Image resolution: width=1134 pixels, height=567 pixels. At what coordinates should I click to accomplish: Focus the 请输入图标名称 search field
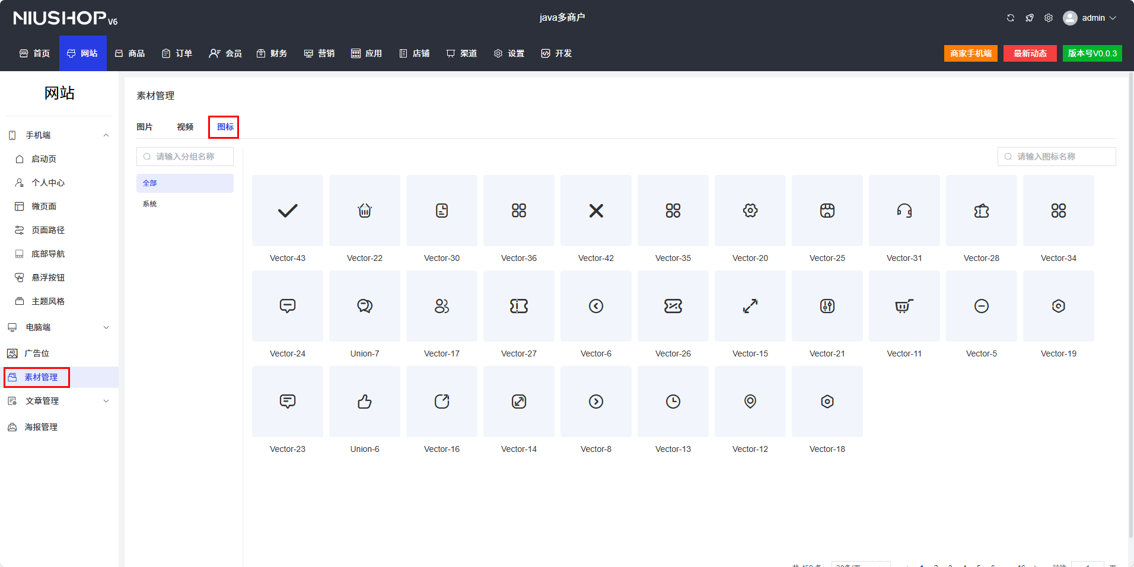1062,157
